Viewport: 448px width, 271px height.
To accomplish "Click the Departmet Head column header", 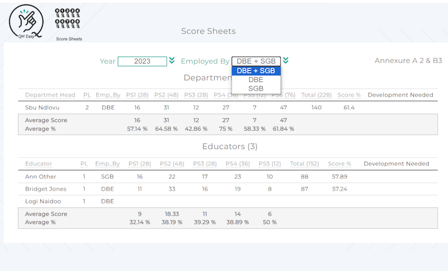I will 50,95.
